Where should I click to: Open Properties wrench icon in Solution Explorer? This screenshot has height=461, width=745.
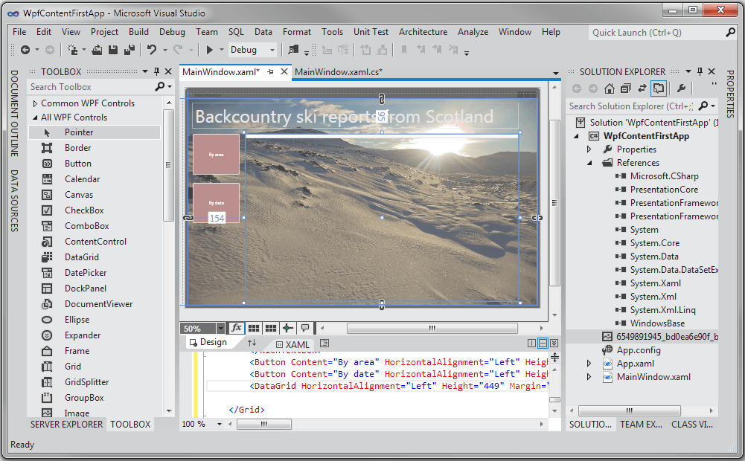click(x=680, y=88)
